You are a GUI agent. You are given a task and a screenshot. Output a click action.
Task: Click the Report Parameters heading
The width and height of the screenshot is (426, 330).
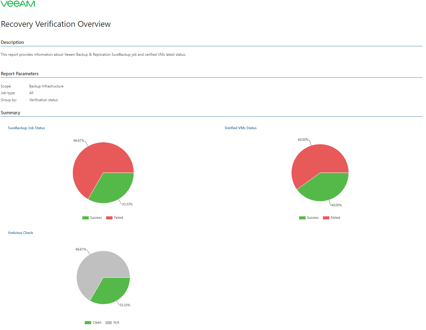[x=20, y=74]
